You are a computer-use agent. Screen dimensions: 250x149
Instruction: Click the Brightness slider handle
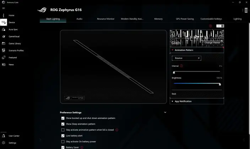click(x=220, y=84)
